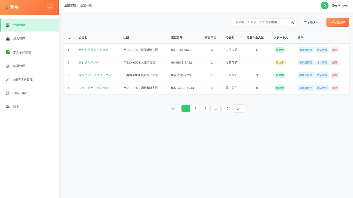Screen dimensions: 353x198
Task: Open the テックソリューション company link
Action: [x=93, y=50]
